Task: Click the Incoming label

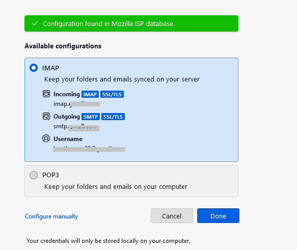Action: pos(67,94)
